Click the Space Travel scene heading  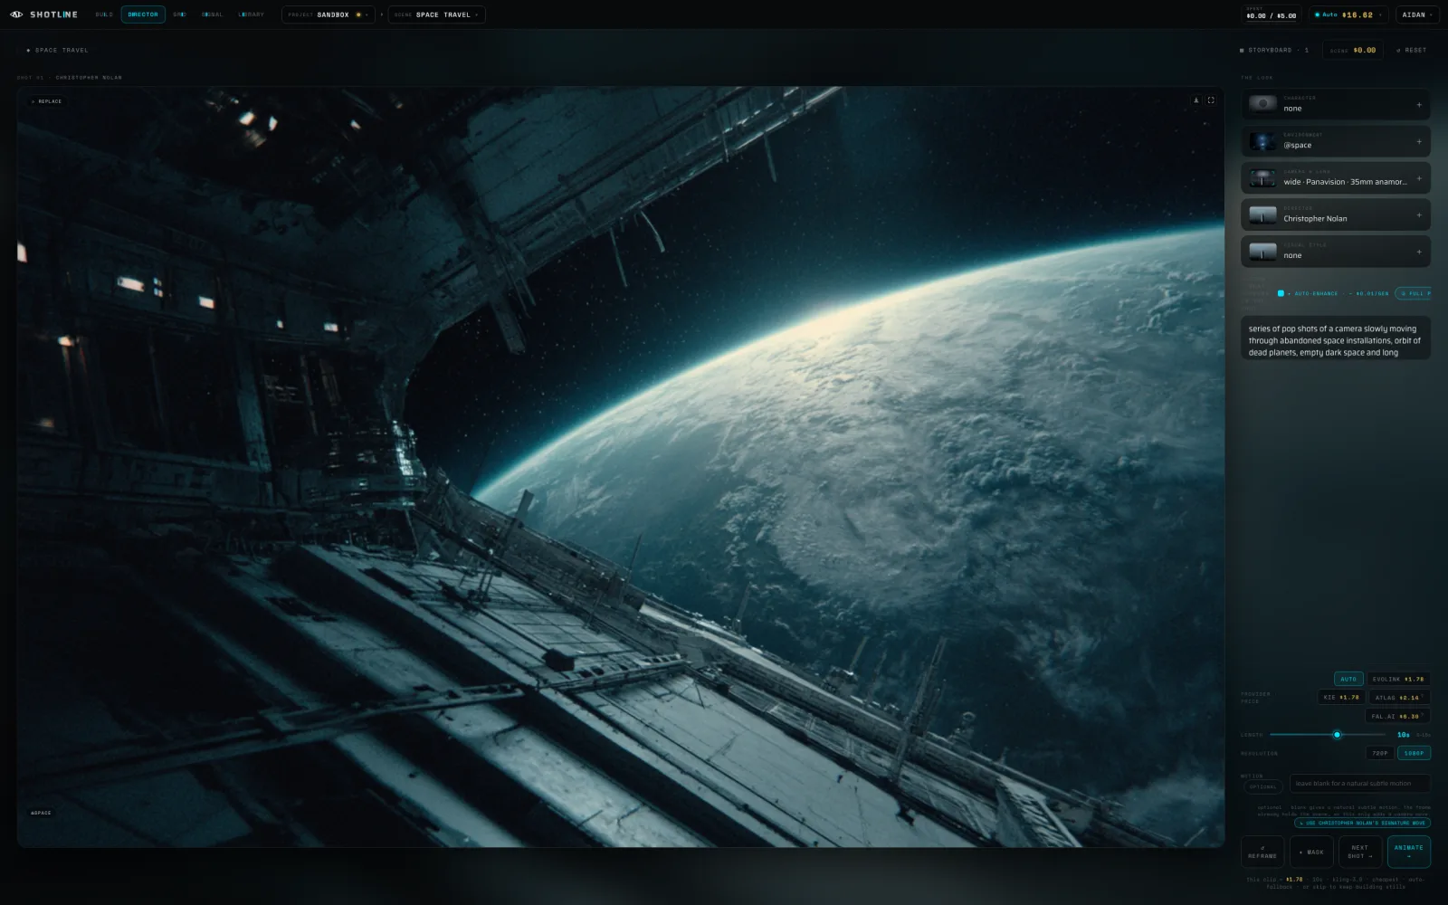pos(62,50)
